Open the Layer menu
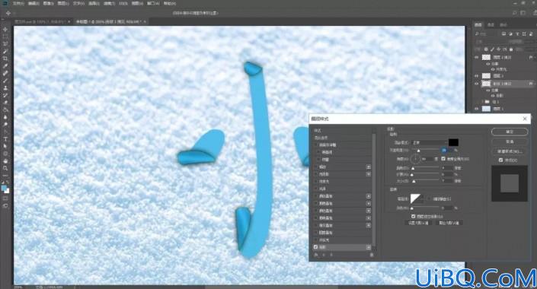537x289 pixels. point(63,3)
